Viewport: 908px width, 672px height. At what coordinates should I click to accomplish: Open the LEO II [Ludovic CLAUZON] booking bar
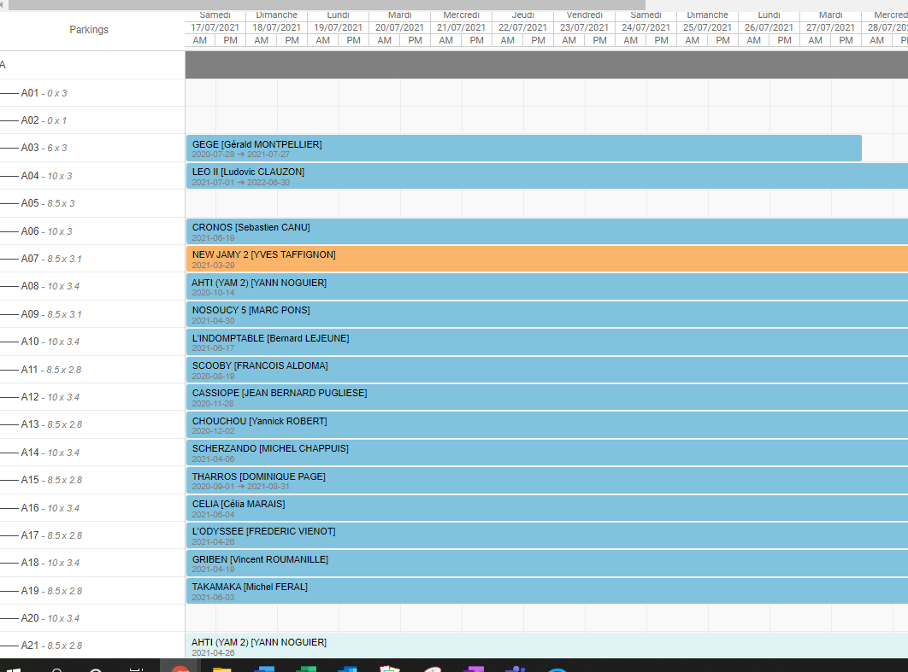pyautogui.click(x=546, y=176)
